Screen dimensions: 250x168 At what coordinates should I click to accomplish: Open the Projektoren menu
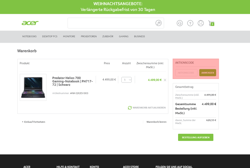coord(89,37)
